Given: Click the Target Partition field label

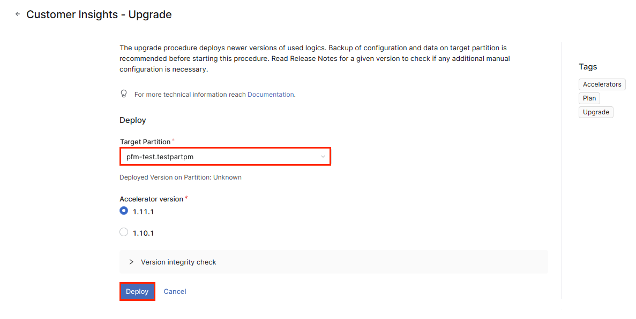Looking at the screenshot, I should click(145, 142).
